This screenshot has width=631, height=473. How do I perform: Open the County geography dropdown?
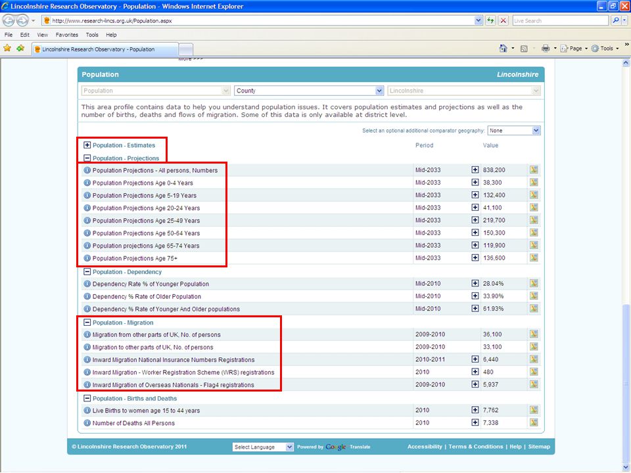coord(309,91)
